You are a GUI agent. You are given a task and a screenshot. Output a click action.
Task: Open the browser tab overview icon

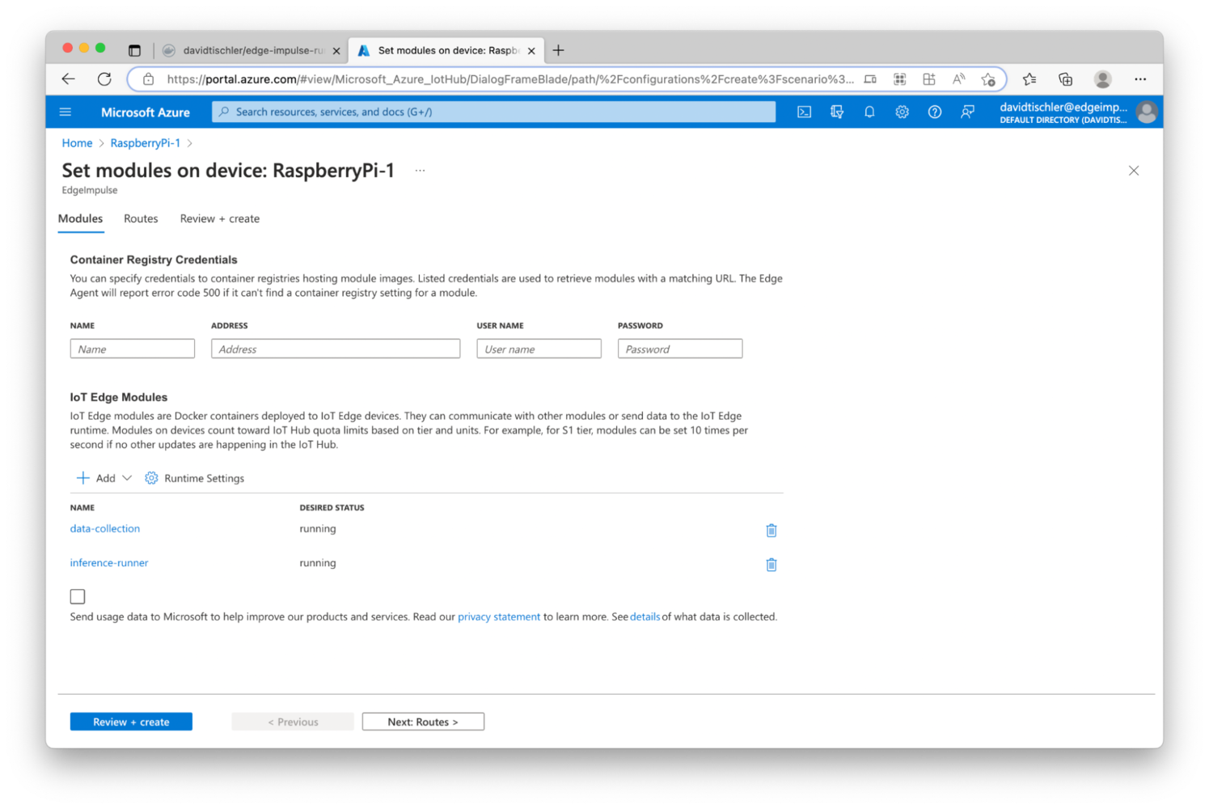tap(134, 50)
